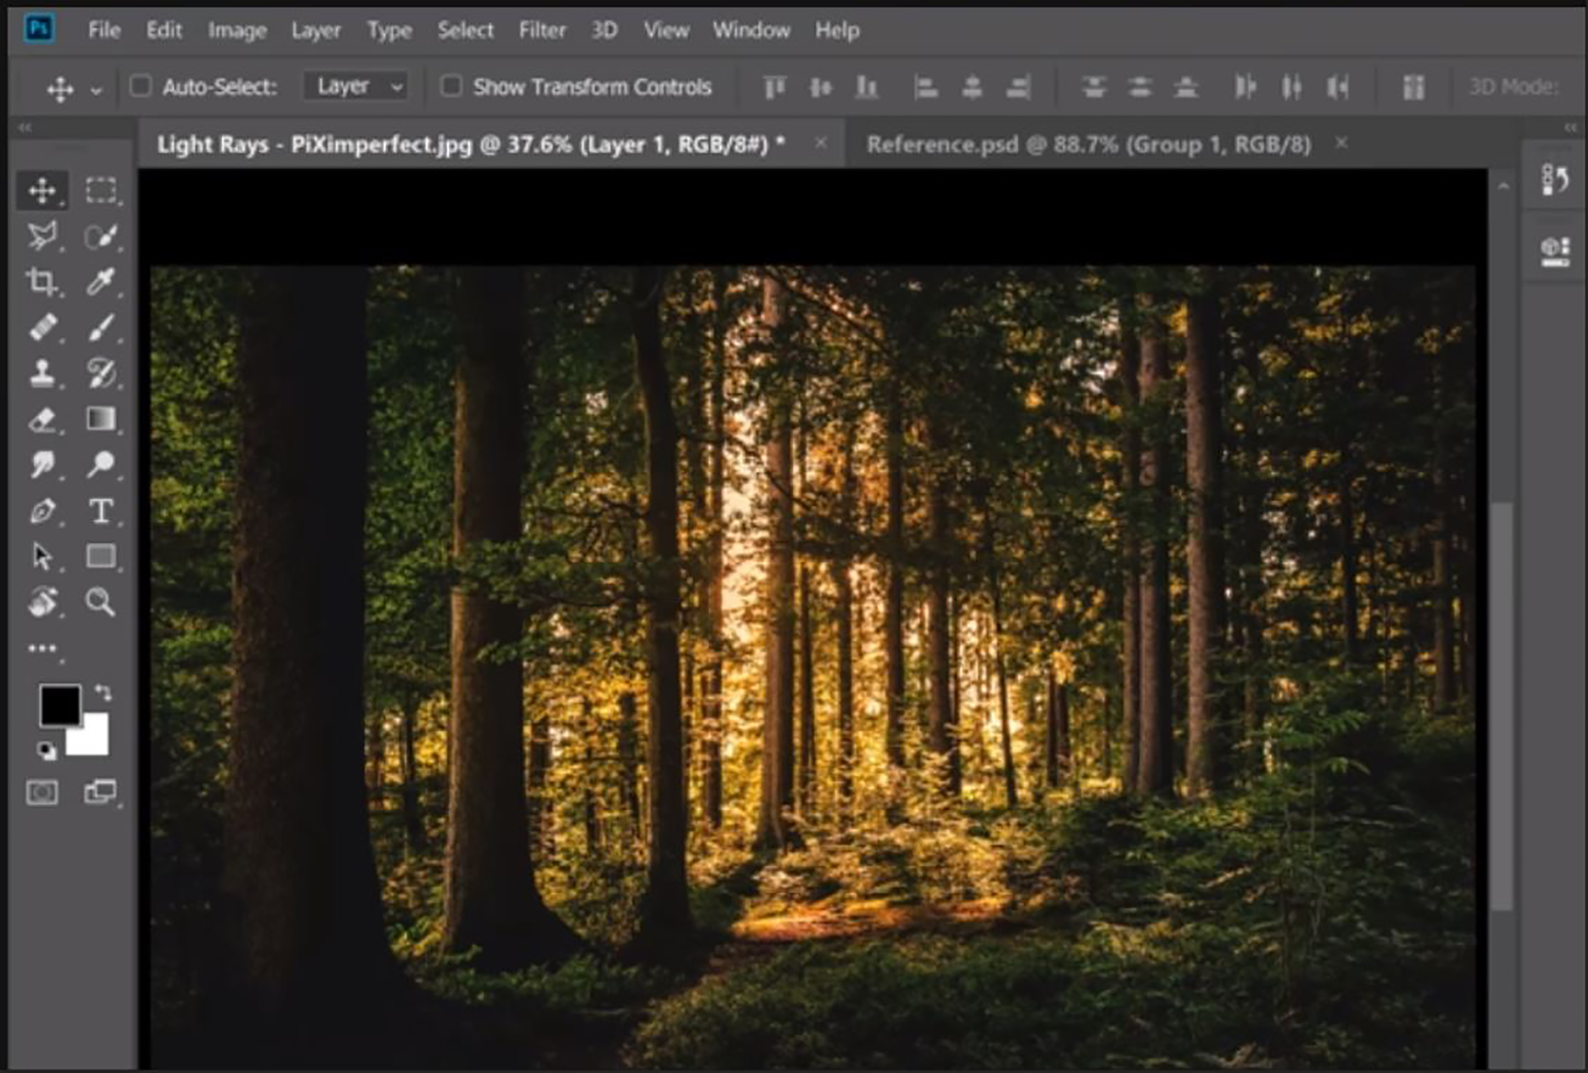Select the Rectangular Marquee tool
The image size is (1588, 1073).
pos(101,191)
